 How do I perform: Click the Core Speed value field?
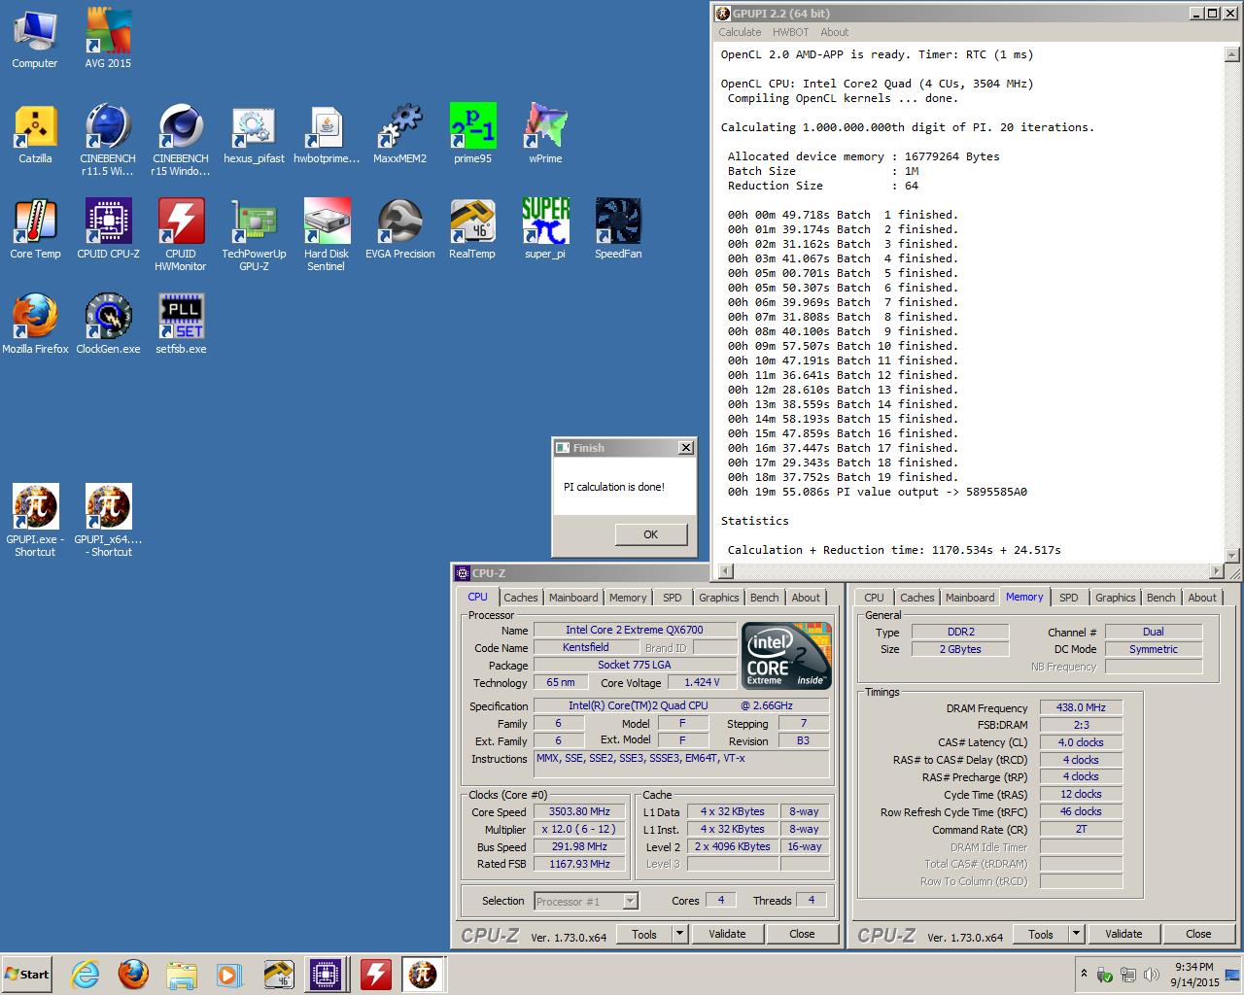pos(579,812)
